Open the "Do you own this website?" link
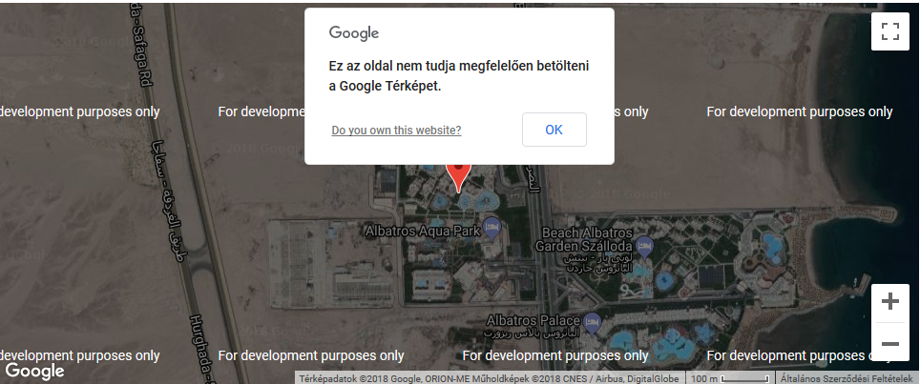 [x=396, y=130]
